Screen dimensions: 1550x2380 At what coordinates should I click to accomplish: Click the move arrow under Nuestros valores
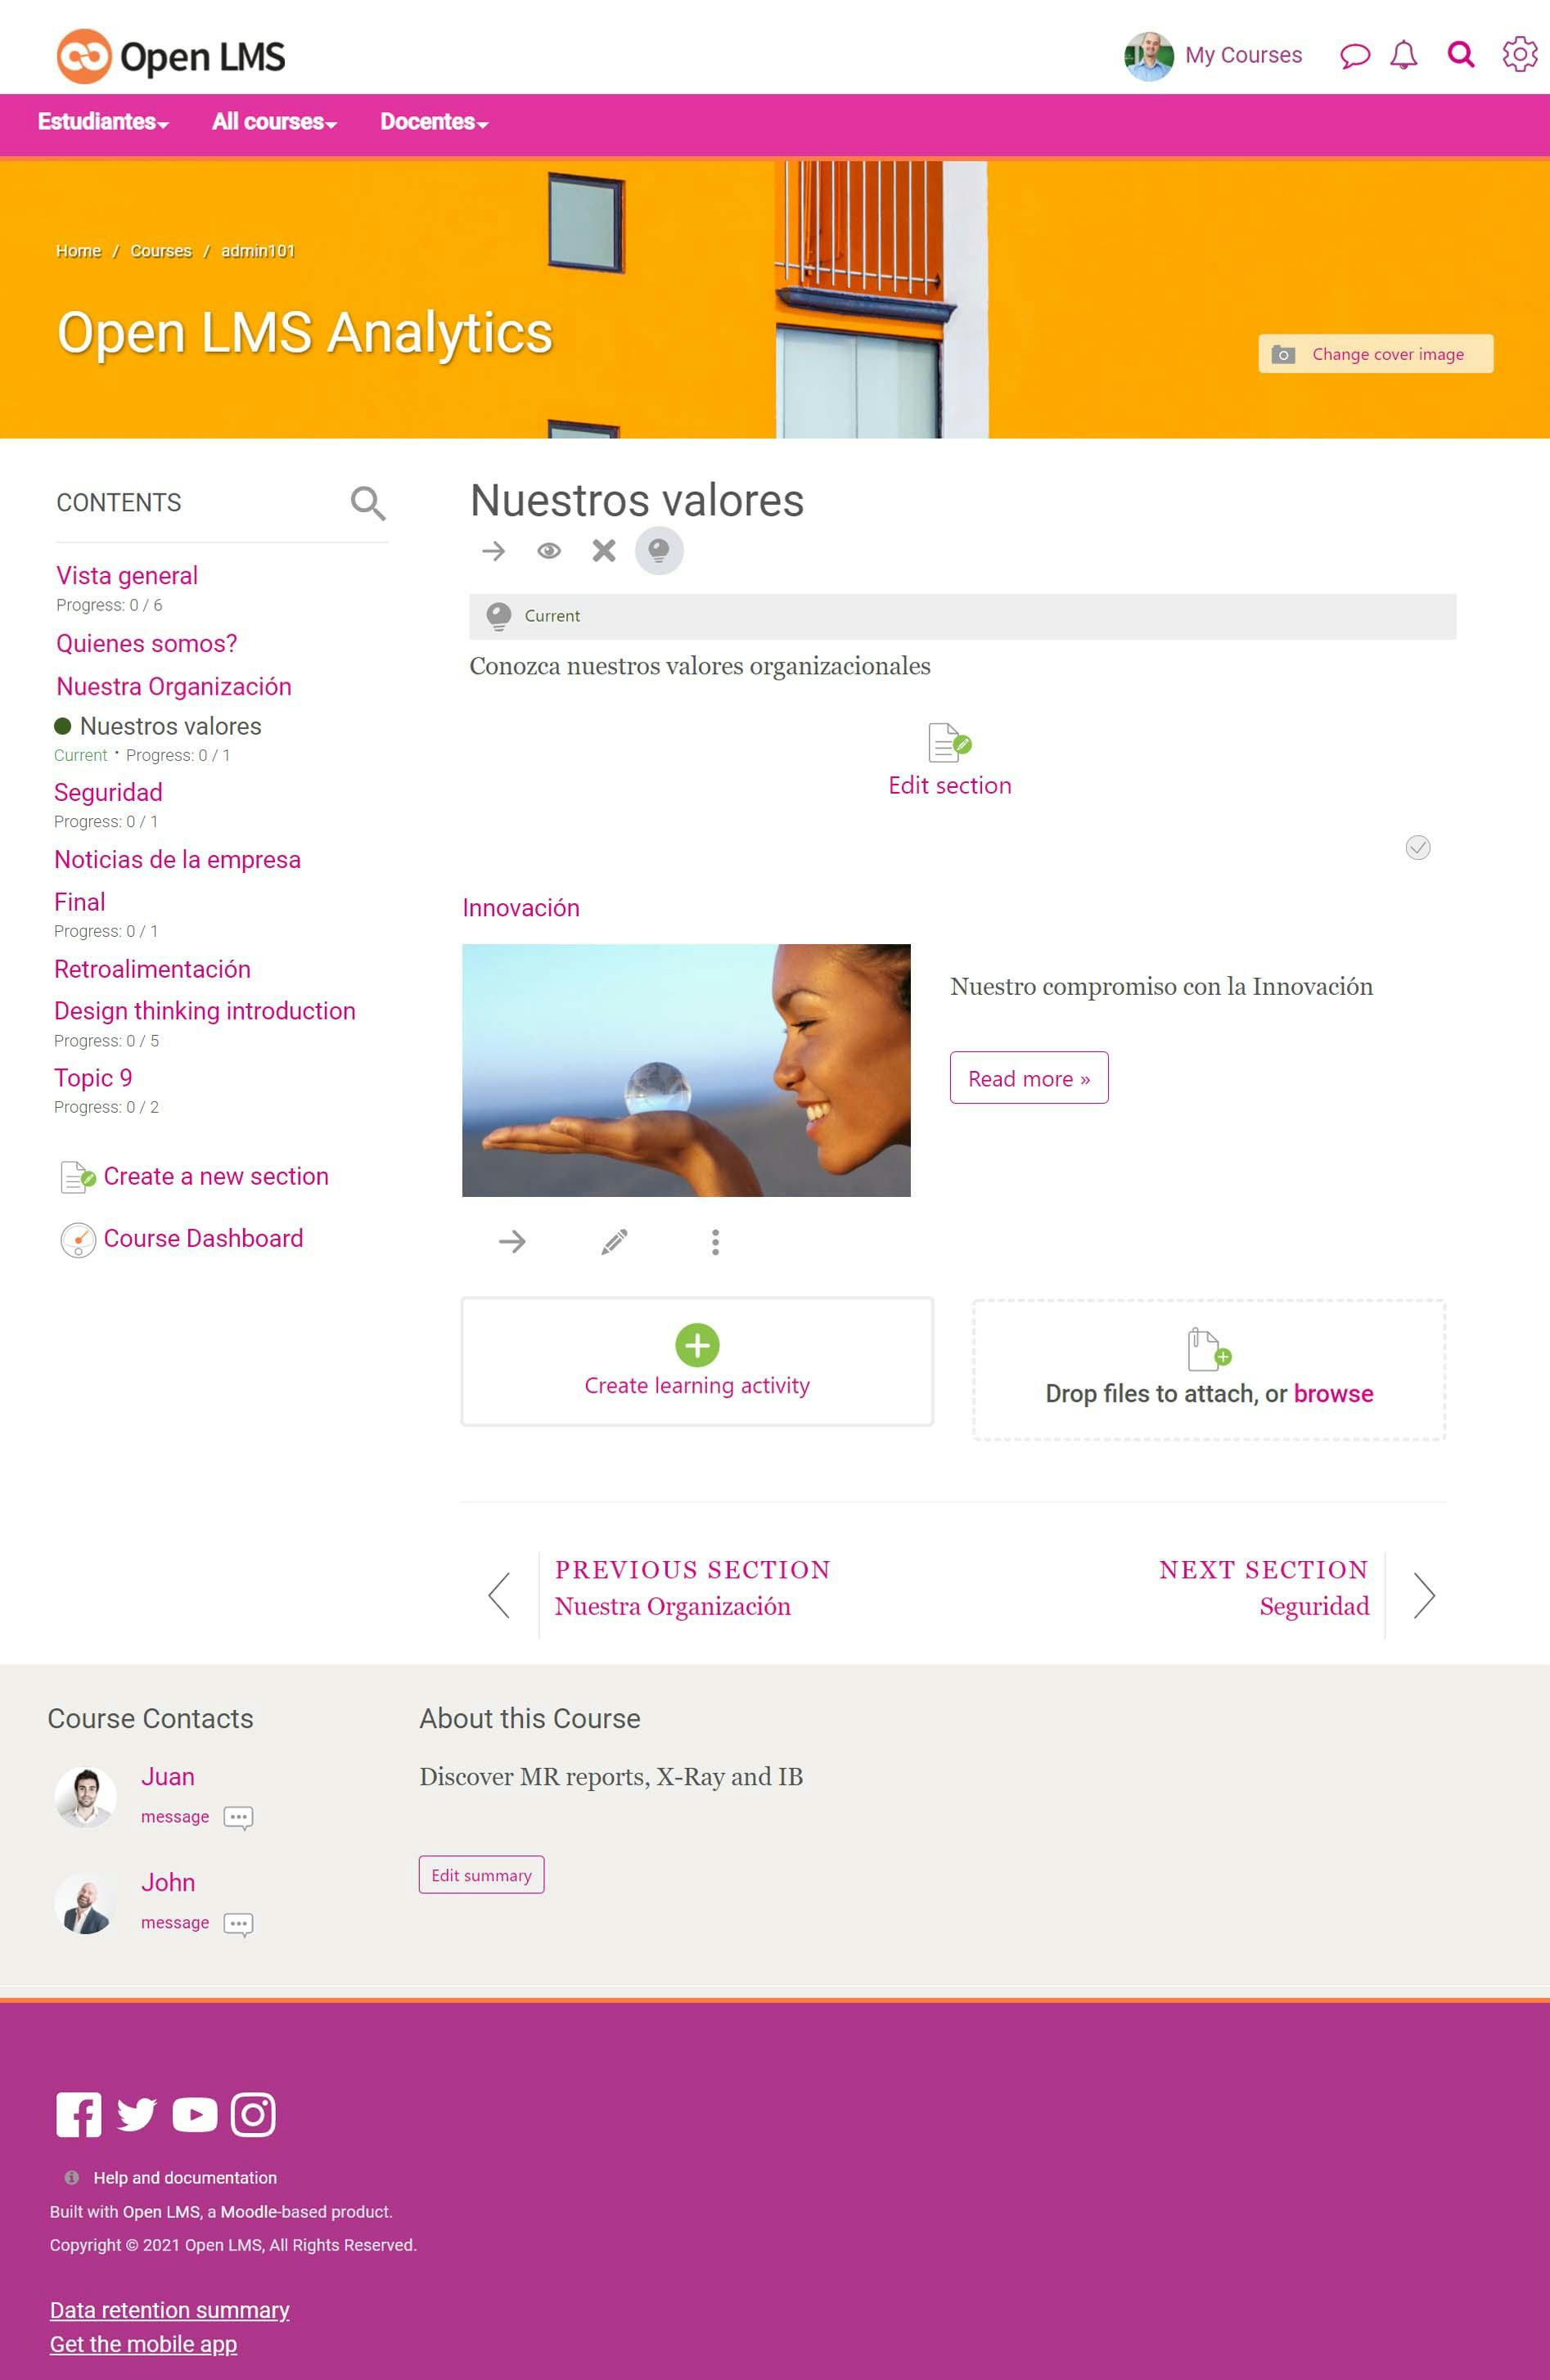pyautogui.click(x=493, y=551)
